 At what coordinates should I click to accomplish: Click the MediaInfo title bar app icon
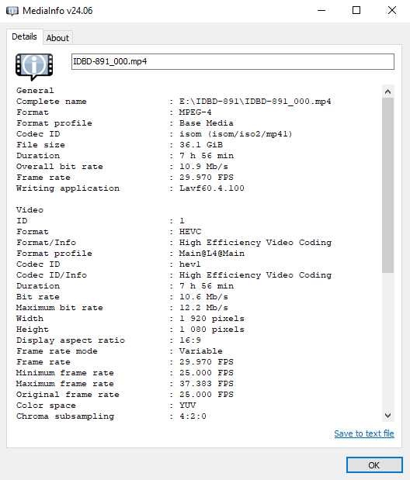tap(12, 11)
